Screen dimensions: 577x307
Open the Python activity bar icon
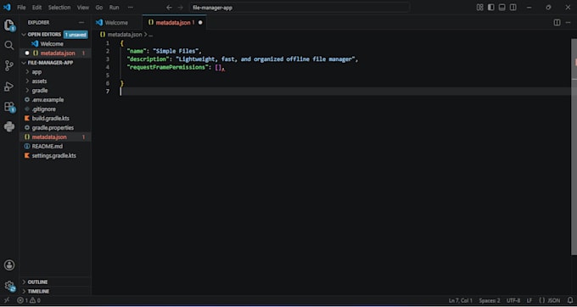[x=8, y=127]
